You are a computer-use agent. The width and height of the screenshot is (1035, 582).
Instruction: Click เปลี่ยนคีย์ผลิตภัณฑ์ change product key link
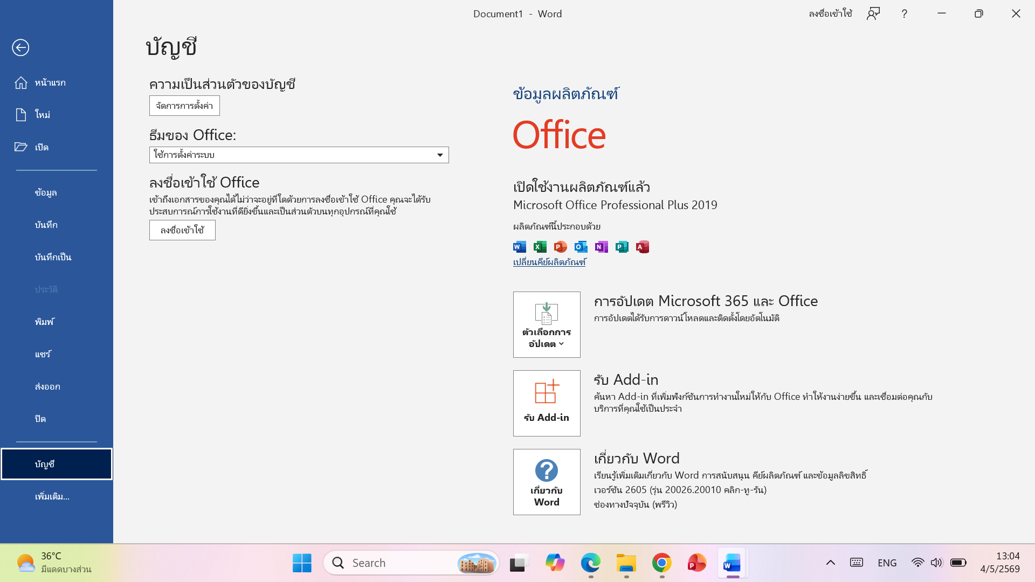[x=549, y=262]
